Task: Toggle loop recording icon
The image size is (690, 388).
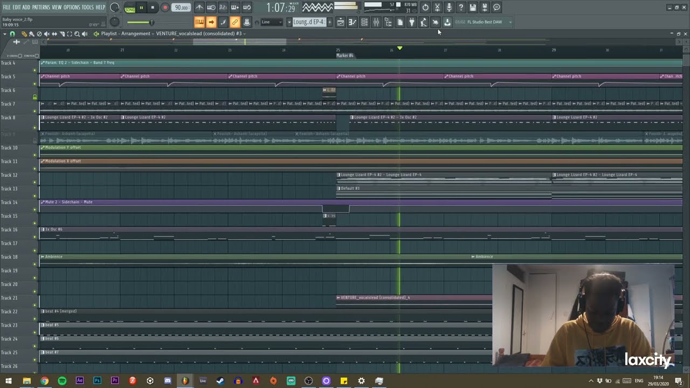Action: [x=246, y=8]
